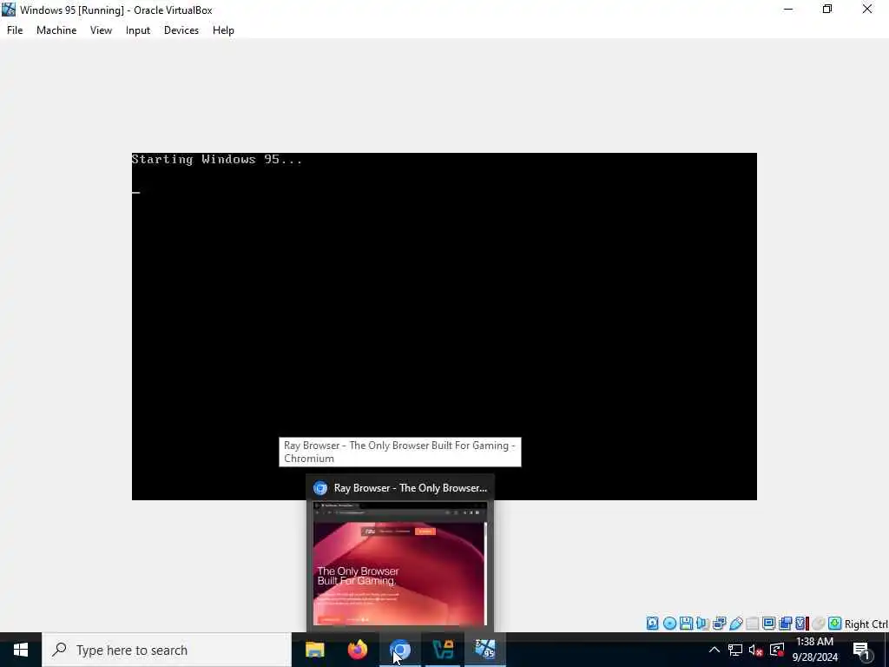Click the Right Ctrl host key label
889x667 pixels.
866,624
